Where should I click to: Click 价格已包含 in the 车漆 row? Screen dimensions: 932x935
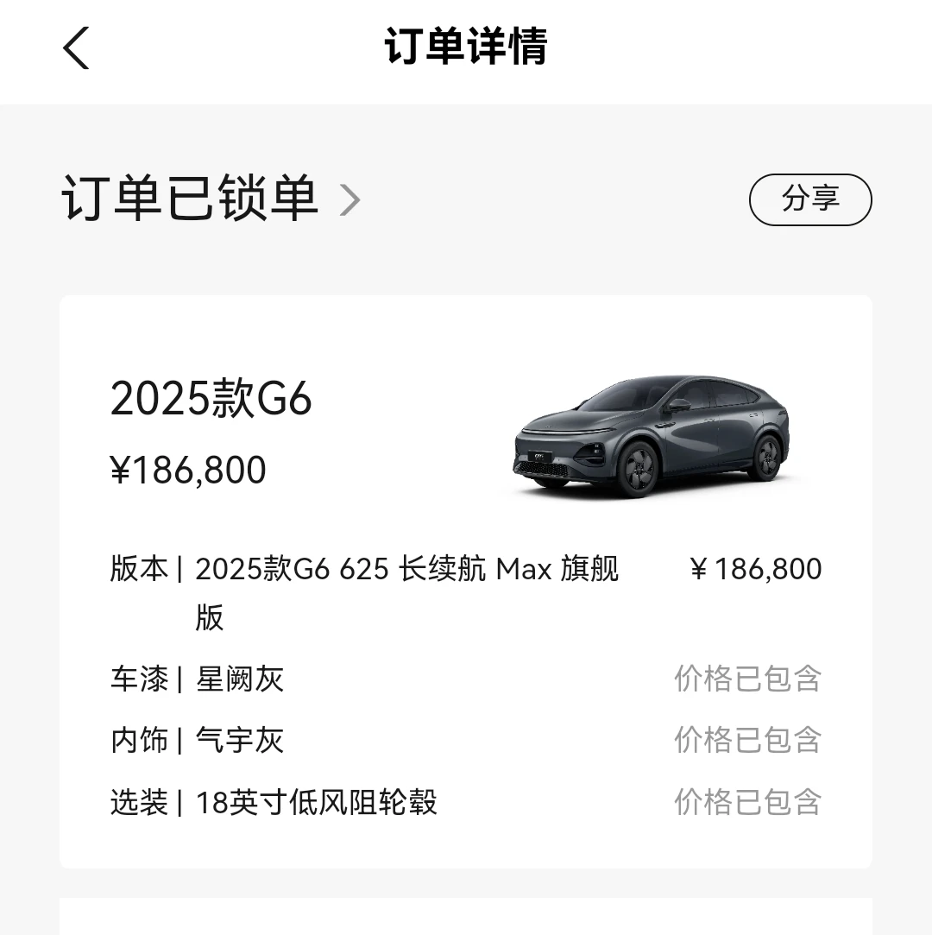click(x=747, y=679)
